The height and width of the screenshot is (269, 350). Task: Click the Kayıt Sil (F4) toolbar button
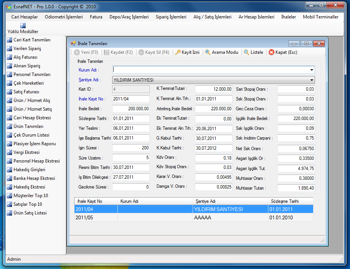(x=154, y=52)
